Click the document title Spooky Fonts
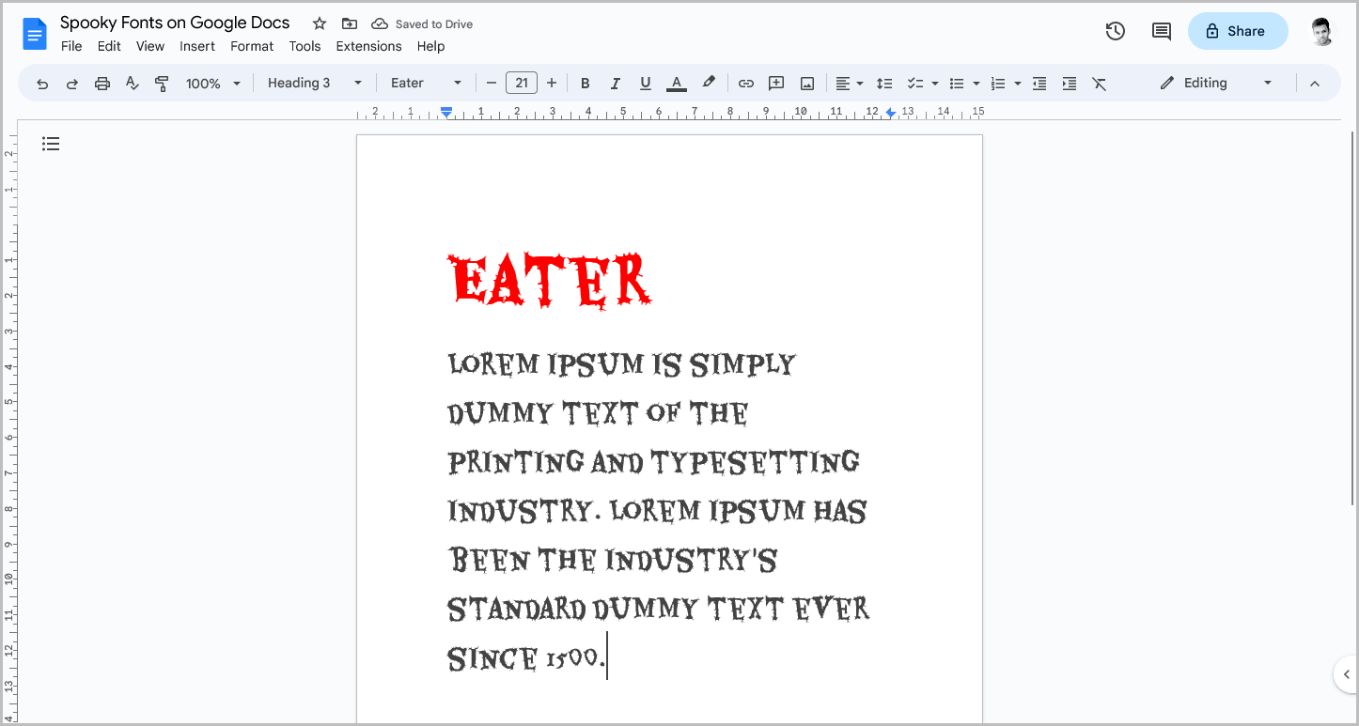The height and width of the screenshot is (726, 1359). click(x=174, y=22)
